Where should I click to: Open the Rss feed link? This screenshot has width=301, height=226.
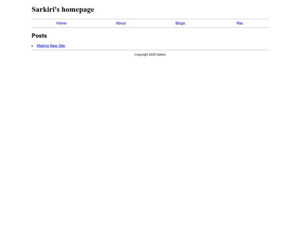[x=240, y=23]
